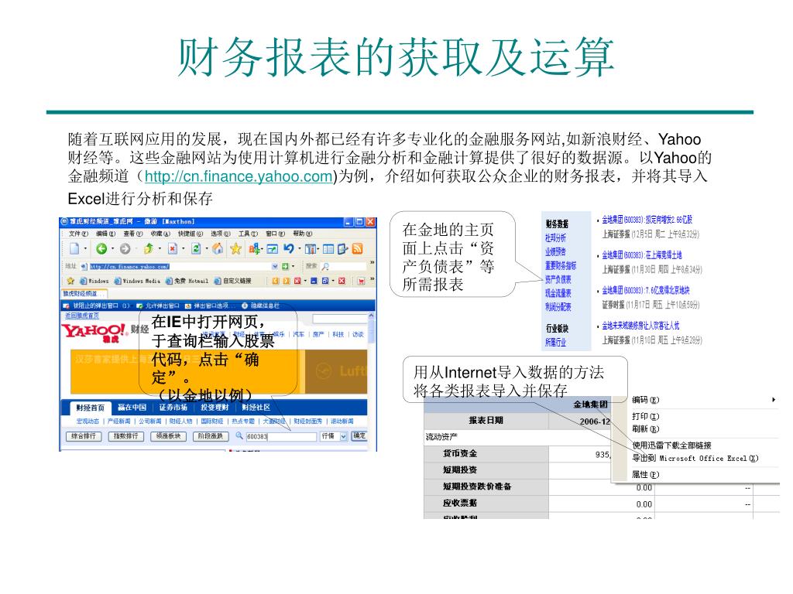Stop loading with the red X page icon
The image size is (793, 594).
click(x=173, y=248)
